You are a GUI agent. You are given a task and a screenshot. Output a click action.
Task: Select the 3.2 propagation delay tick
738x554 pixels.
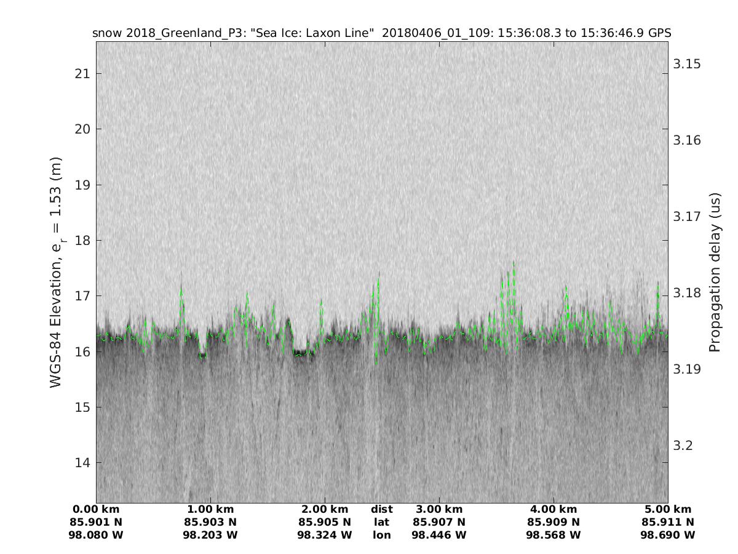(683, 445)
